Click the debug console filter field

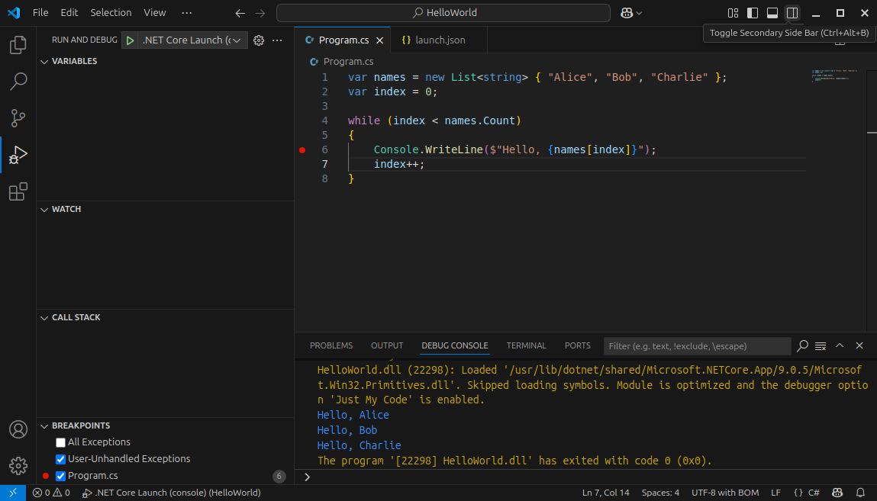coord(697,346)
